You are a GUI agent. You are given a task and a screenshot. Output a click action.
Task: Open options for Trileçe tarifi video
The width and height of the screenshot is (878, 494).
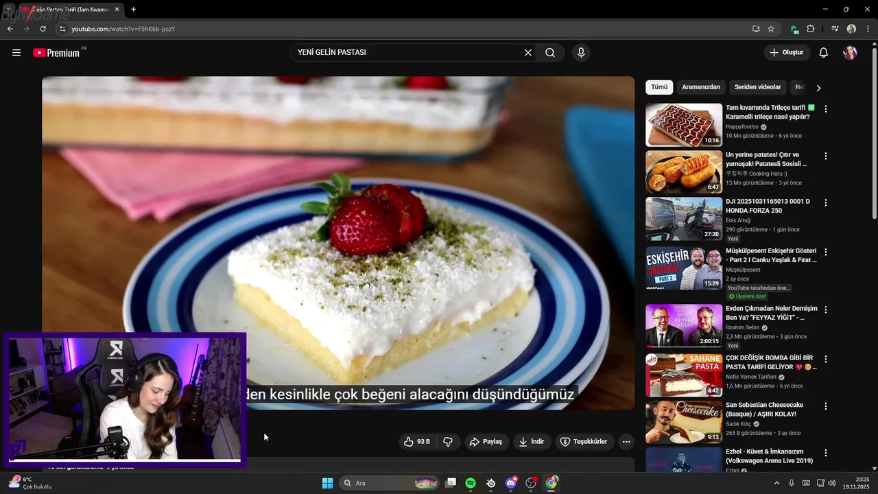[x=826, y=109]
